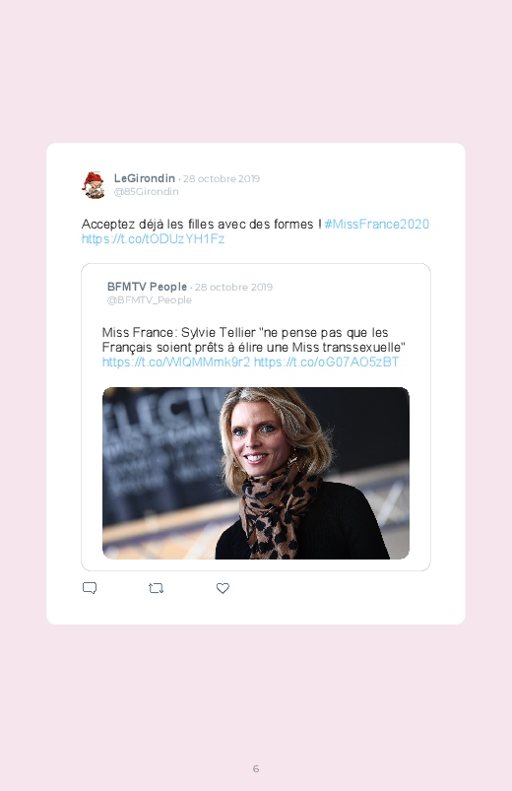The height and width of the screenshot is (791, 512).
Task: Click the @85Girondin handle
Action: [147, 192]
